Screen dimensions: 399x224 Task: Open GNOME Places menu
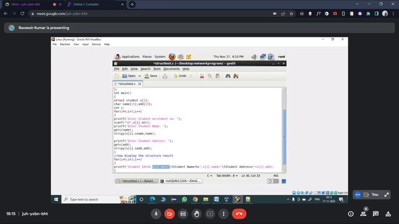[147, 57]
